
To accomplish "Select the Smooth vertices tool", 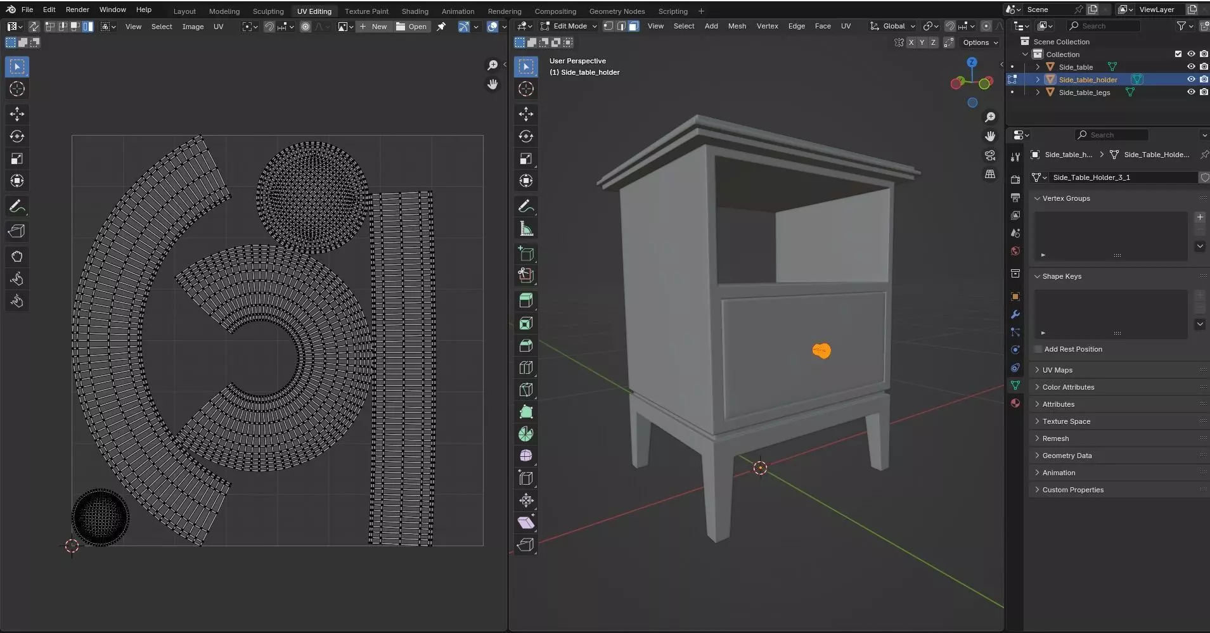I will point(525,456).
